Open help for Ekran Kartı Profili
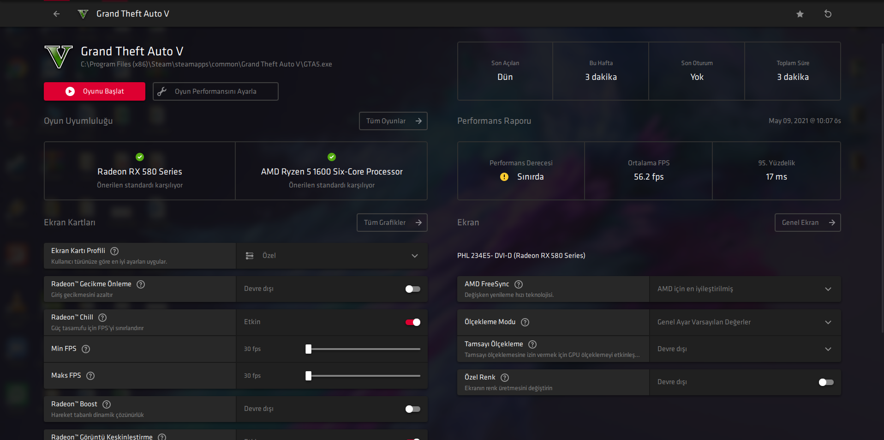This screenshot has width=884, height=440. click(114, 251)
